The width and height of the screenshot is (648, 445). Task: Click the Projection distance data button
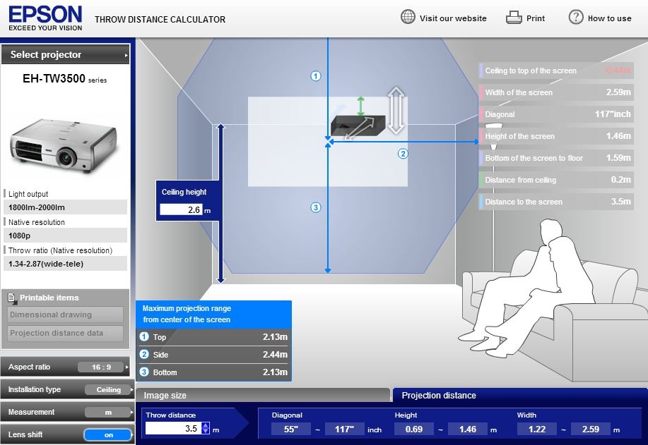(x=65, y=334)
